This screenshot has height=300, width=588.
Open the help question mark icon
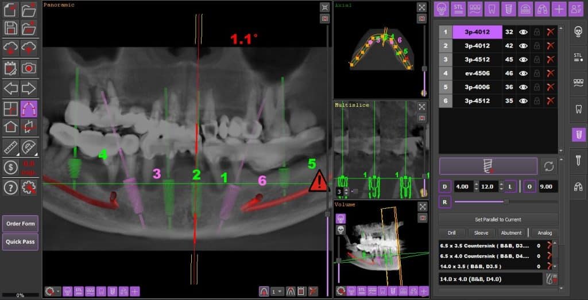[x=11, y=187]
